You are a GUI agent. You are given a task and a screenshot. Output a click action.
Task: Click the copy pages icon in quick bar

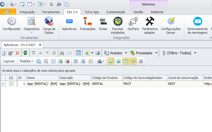point(66,4)
